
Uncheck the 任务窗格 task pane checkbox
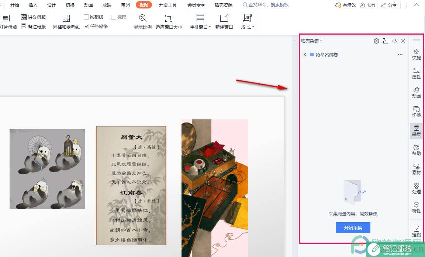coord(86,26)
